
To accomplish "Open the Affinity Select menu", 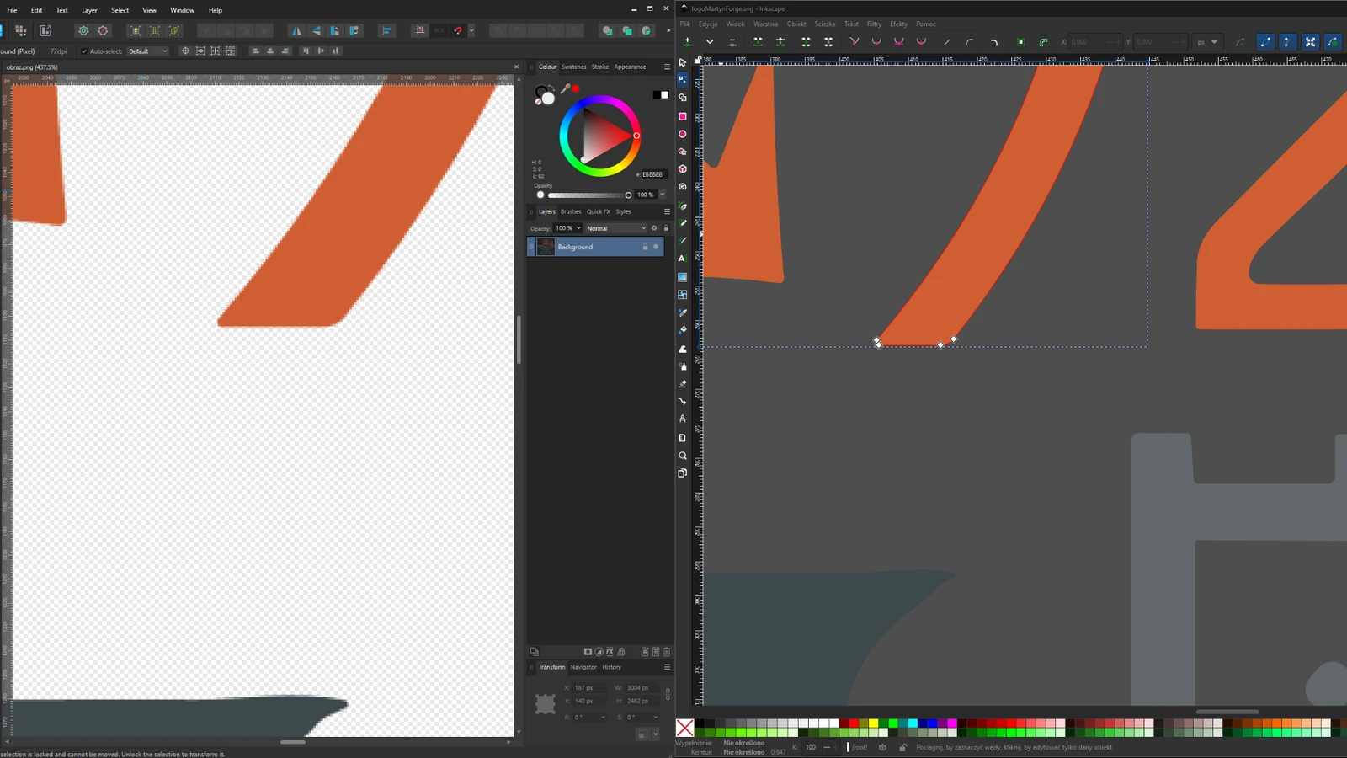I will tap(120, 10).
